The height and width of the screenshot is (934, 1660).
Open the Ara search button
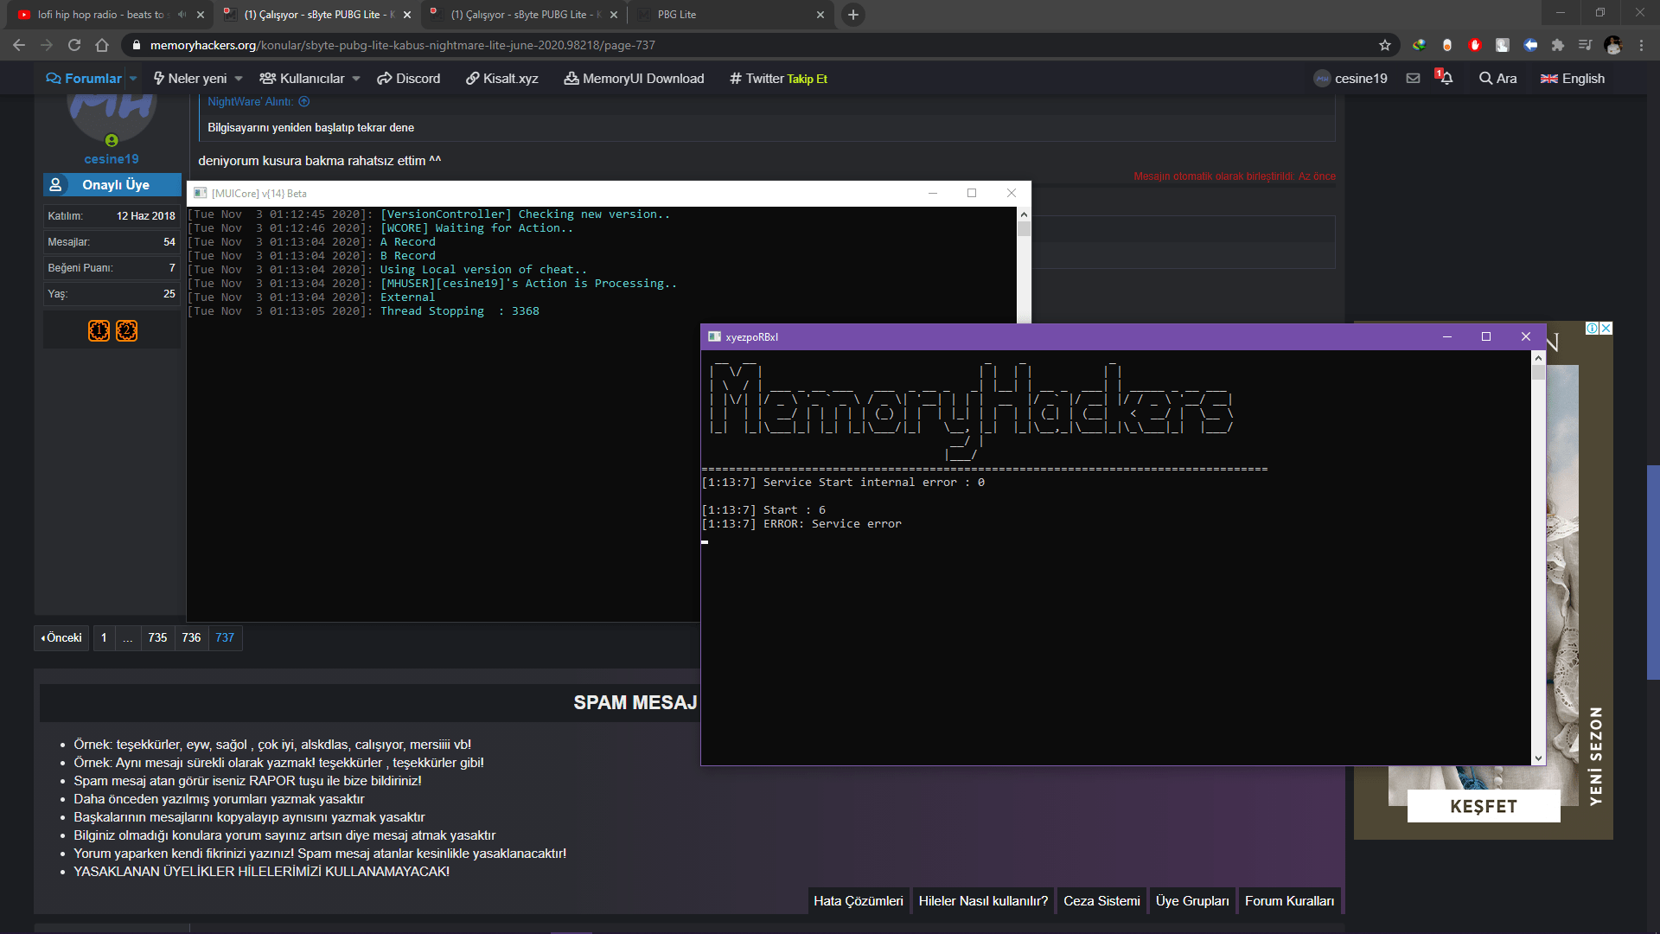[x=1497, y=79]
